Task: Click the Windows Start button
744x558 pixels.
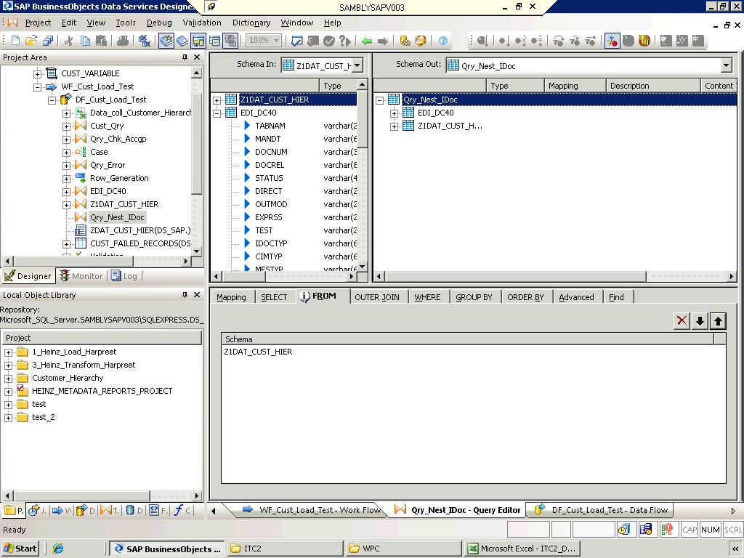Action: tap(20, 549)
